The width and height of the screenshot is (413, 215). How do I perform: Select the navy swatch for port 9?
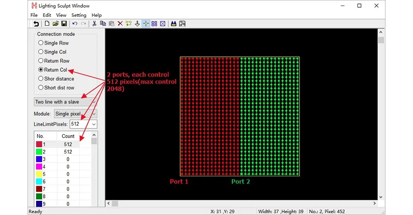coord(39,204)
